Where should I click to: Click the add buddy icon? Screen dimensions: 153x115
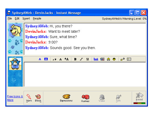coord(123,59)
